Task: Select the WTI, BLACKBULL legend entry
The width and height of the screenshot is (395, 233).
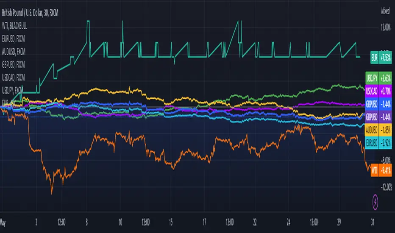Action: point(14,26)
